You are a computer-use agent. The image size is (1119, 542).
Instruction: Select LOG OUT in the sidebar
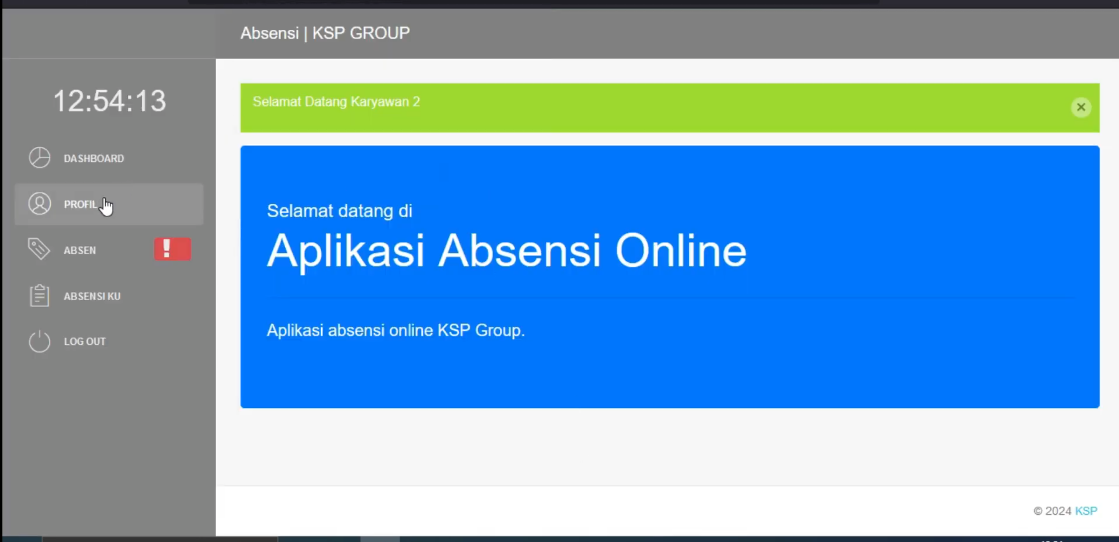pos(109,341)
